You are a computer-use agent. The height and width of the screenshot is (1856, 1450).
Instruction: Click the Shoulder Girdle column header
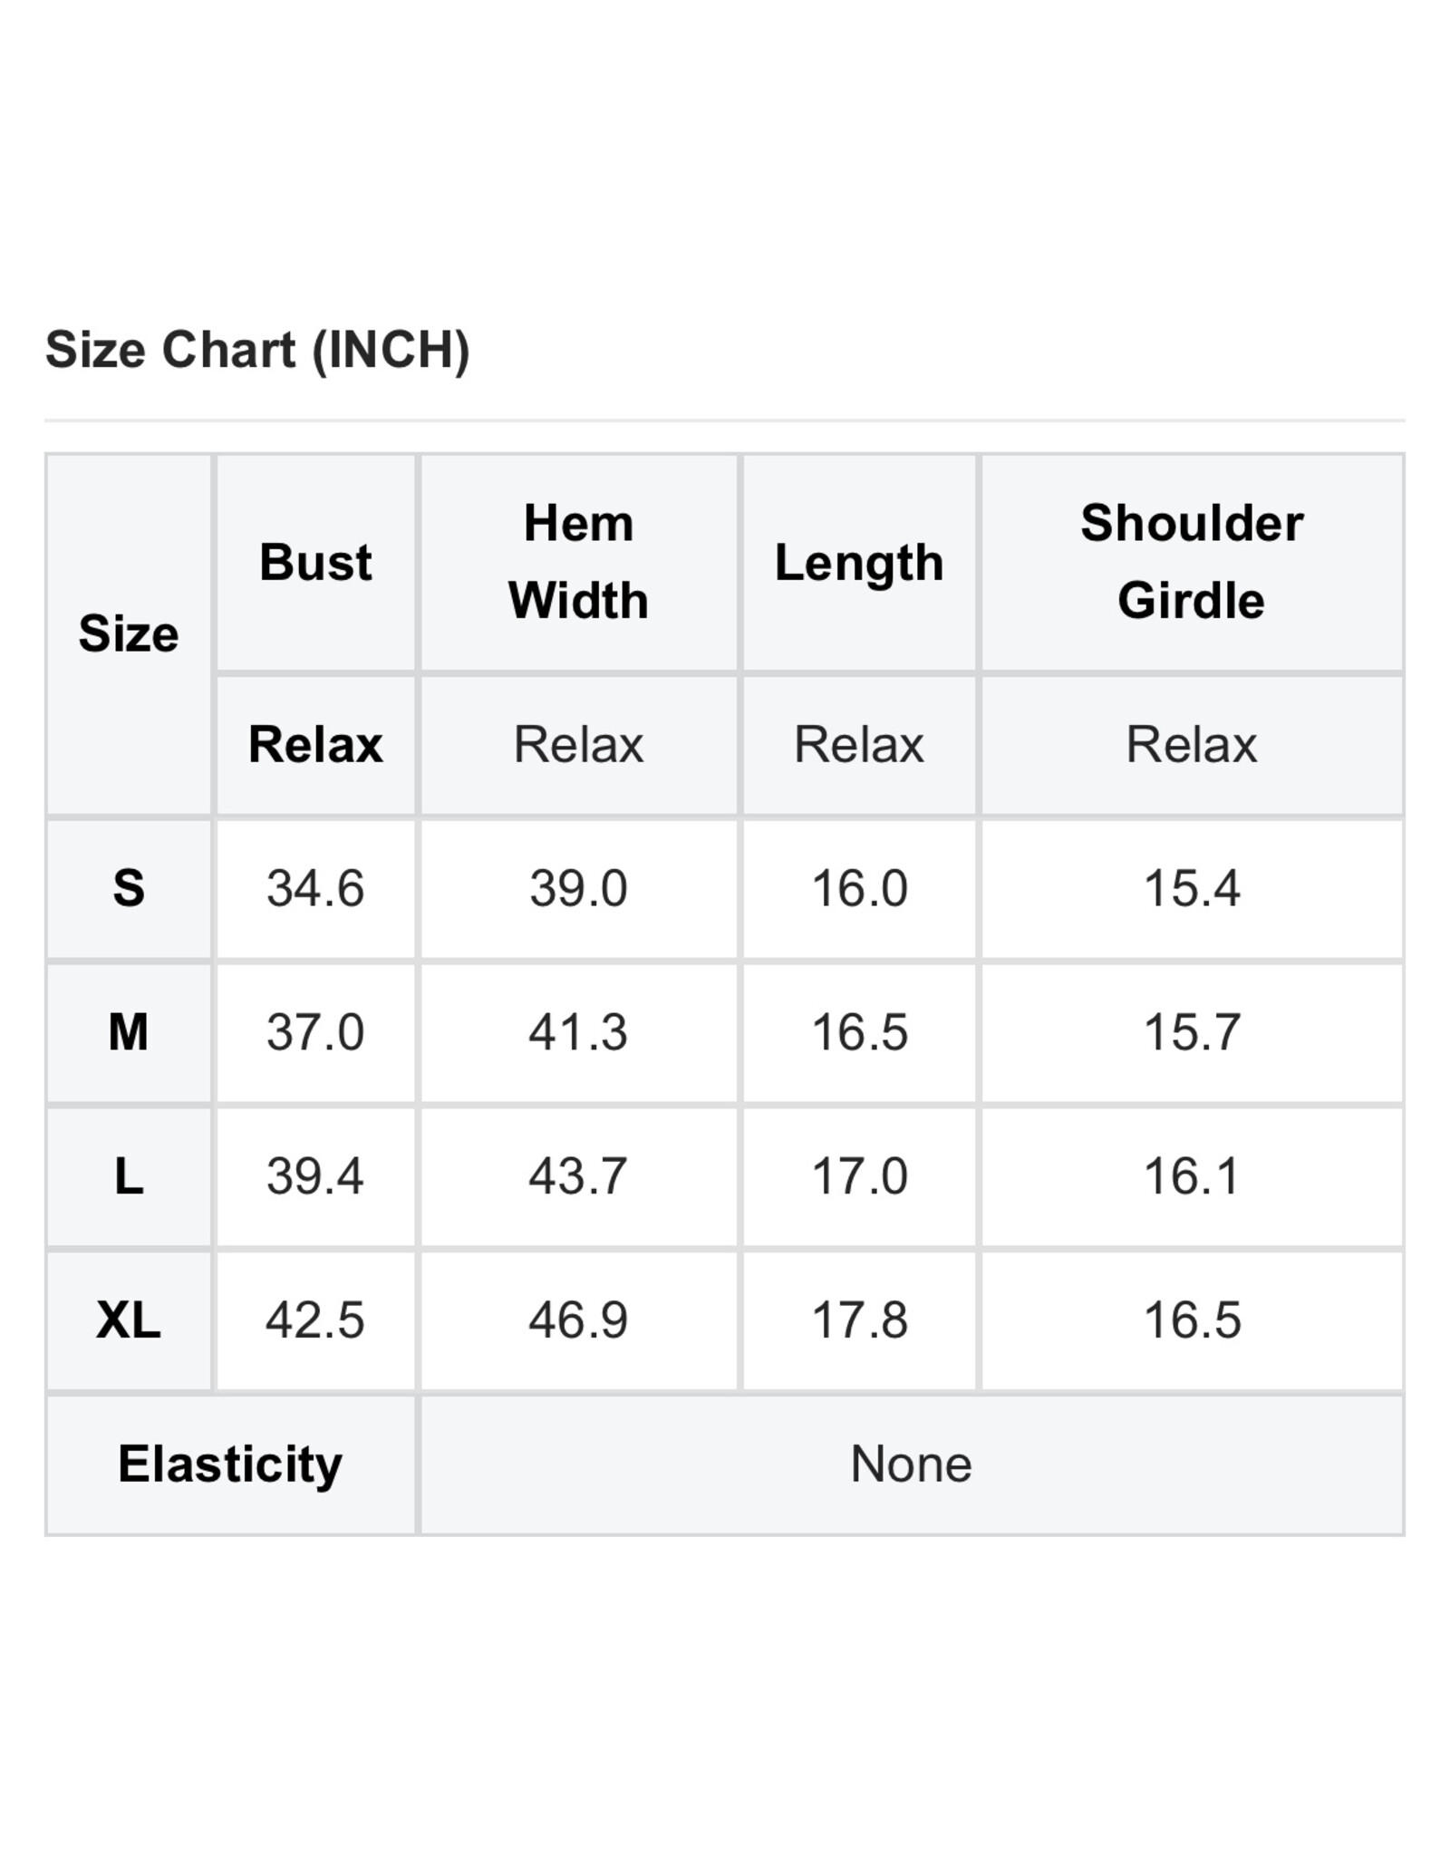pos(1192,562)
